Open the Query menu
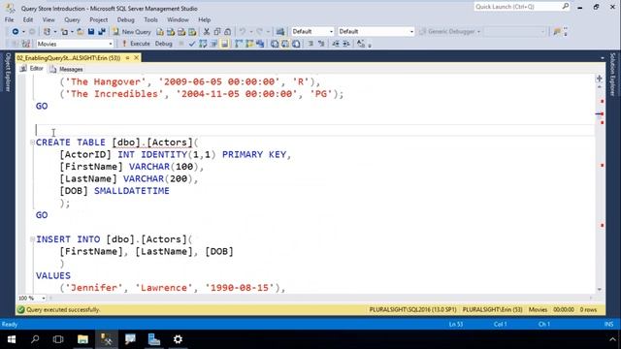Viewport: 621px width, 349px height. pos(72,19)
